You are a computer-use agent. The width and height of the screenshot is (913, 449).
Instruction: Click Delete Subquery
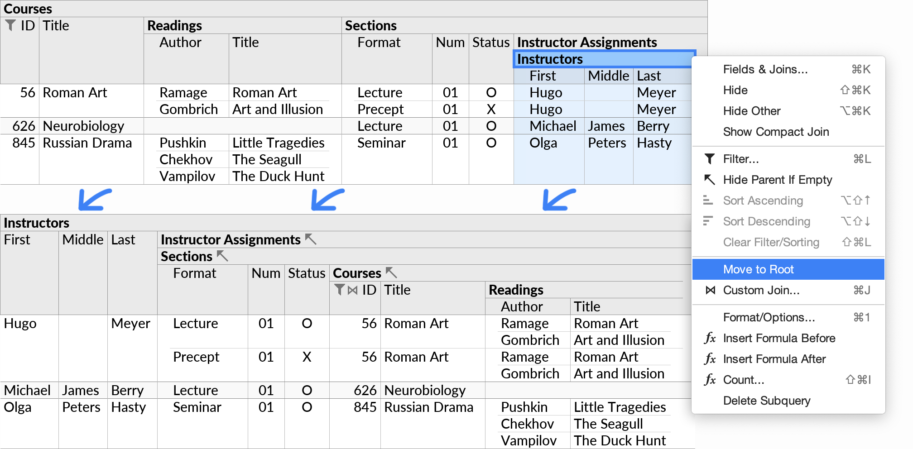tap(766, 401)
